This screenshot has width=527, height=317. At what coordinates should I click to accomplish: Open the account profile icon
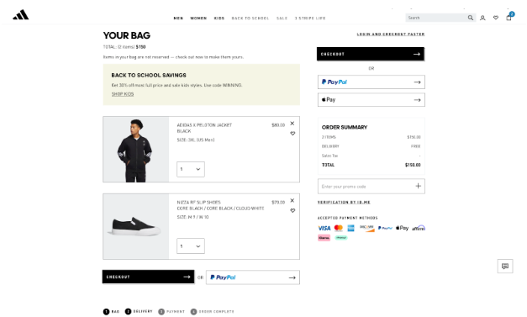point(482,18)
